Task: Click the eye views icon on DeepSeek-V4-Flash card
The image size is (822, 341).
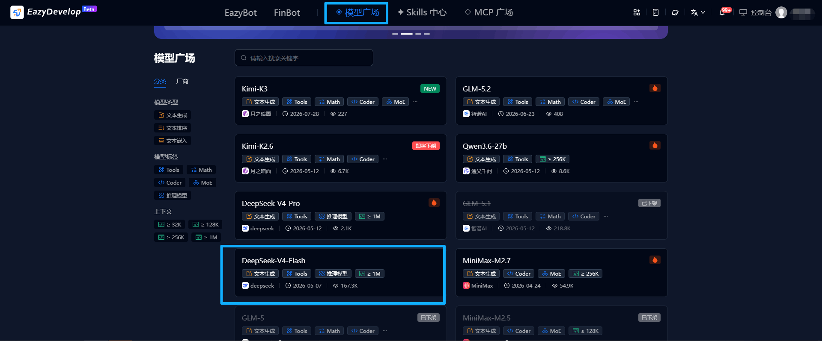Action: click(336, 286)
